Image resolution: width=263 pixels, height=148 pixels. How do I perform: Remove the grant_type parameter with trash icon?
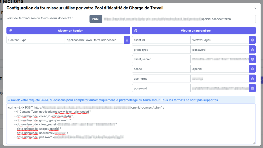[x=253, y=50]
